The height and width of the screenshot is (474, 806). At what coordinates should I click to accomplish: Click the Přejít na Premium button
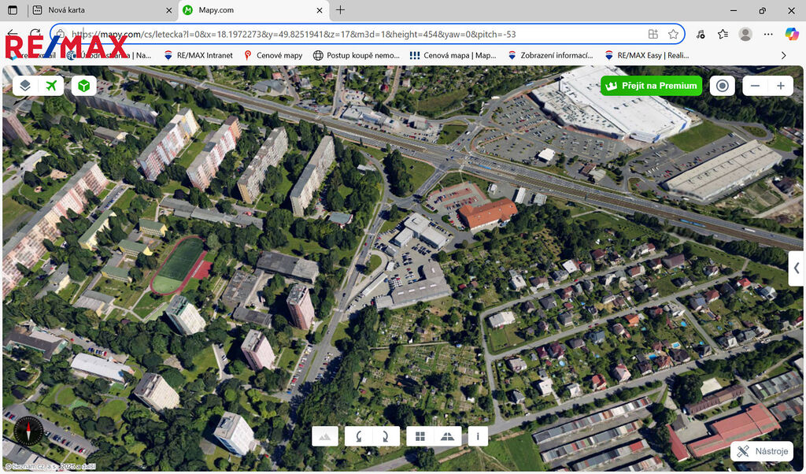tap(651, 86)
